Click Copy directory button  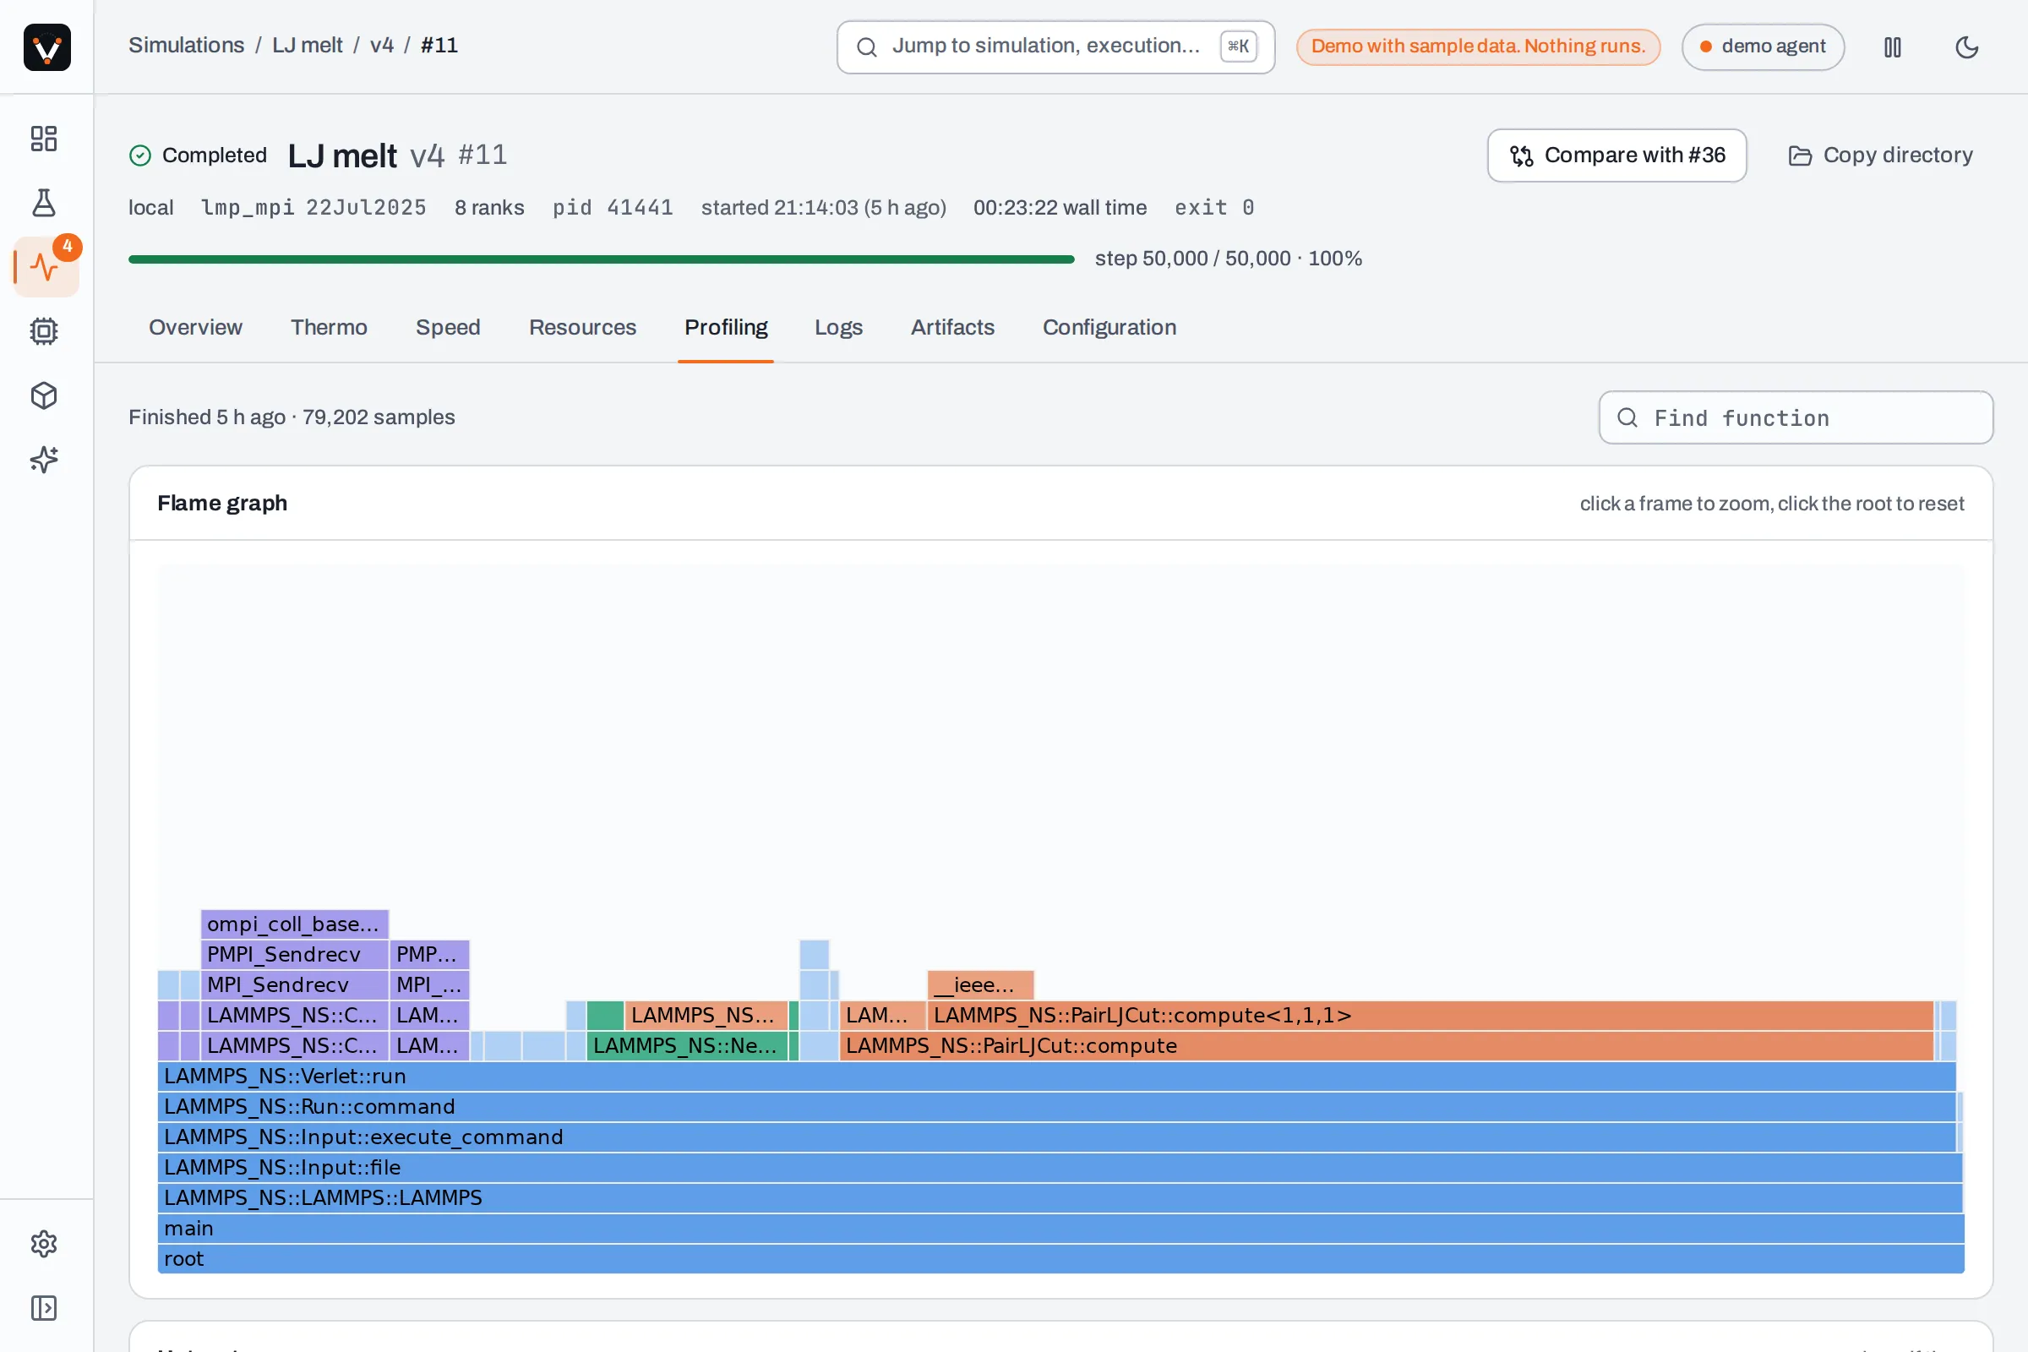point(1879,155)
